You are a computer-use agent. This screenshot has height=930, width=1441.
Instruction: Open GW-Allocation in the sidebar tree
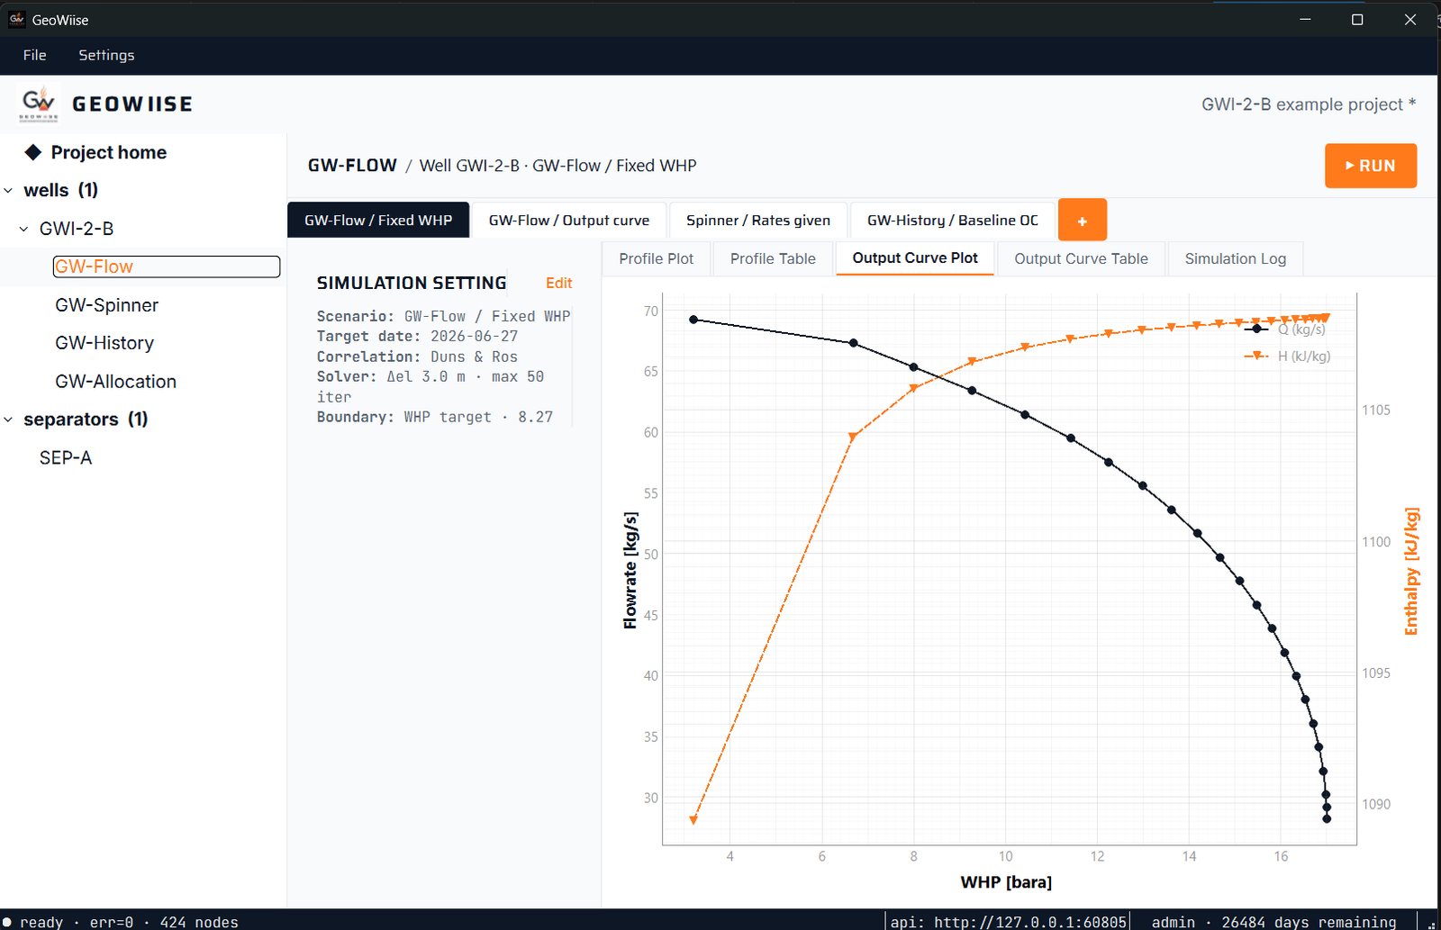(115, 382)
